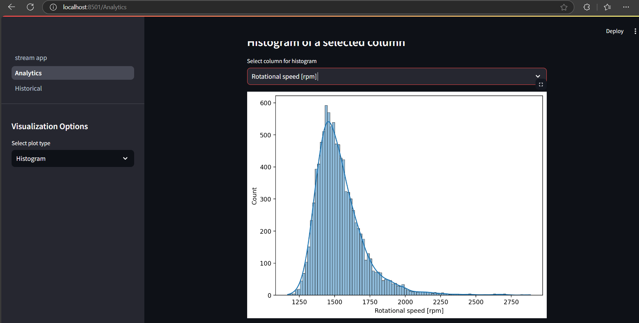This screenshot has width=639, height=323.
Task: Open browser settings and more menu
Action: 626,7
